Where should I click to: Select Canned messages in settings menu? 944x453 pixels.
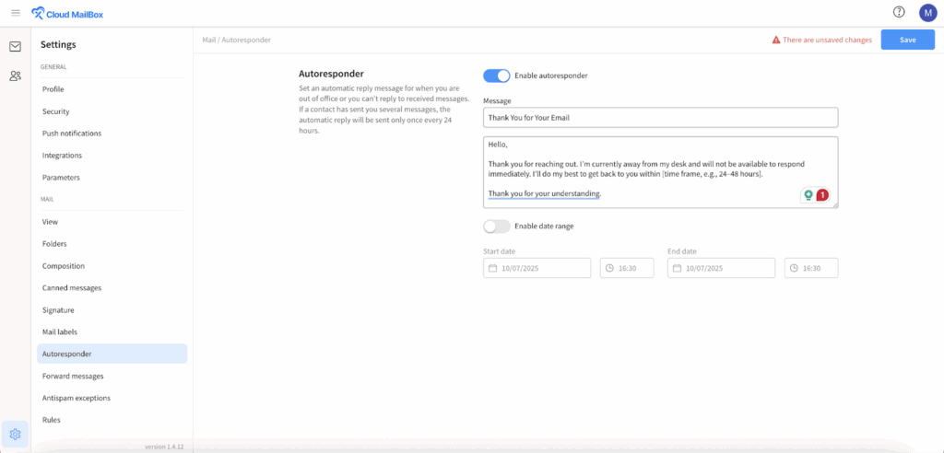(72, 288)
